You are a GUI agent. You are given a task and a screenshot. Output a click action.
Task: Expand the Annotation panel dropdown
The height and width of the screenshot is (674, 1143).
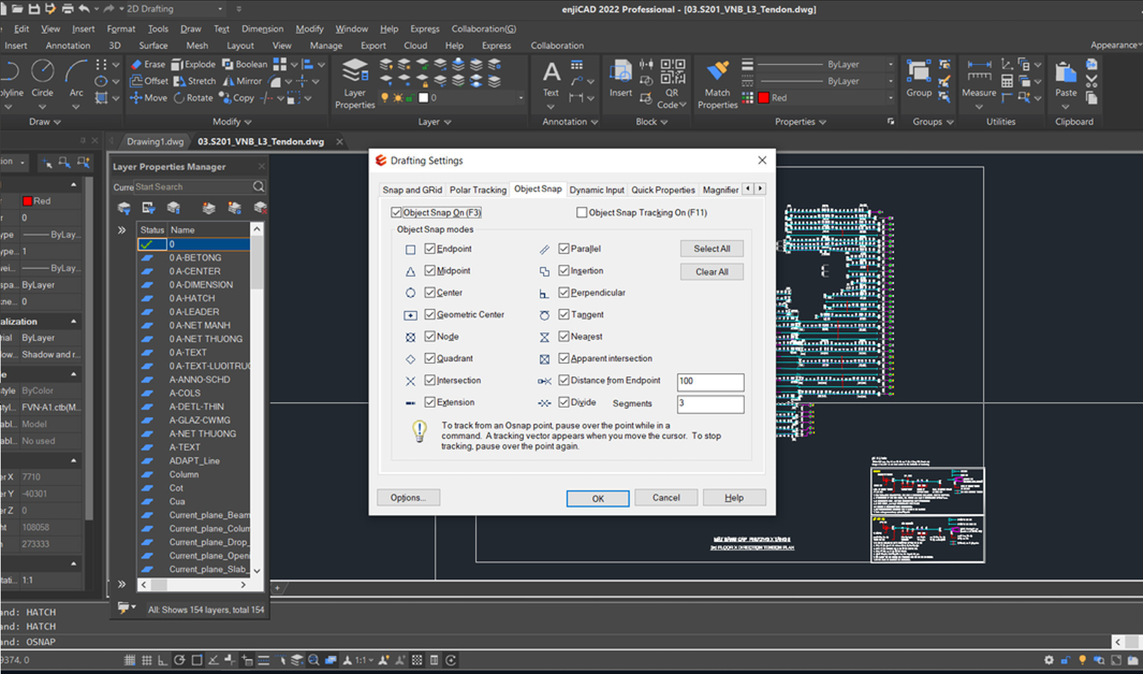coord(570,122)
